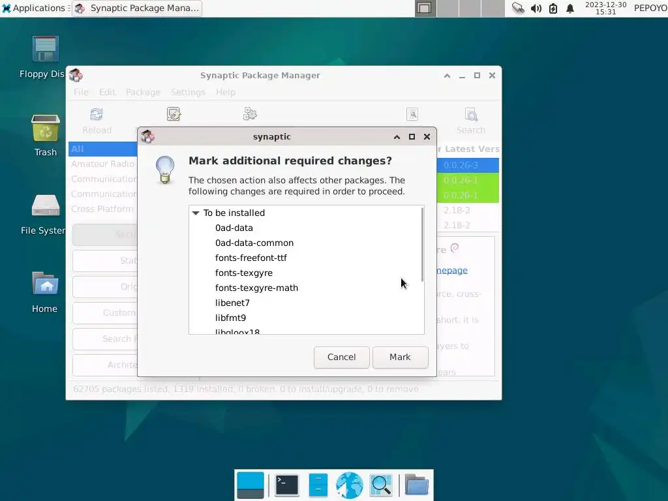Click the volume speaker tray icon

[536, 8]
